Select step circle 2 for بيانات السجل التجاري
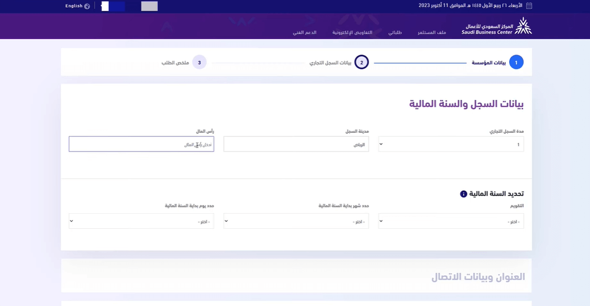 [x=361, y=62]
